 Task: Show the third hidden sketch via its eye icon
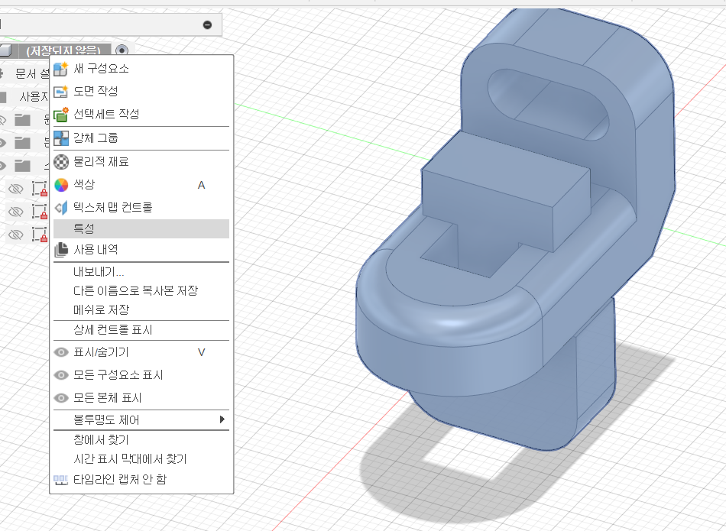pos(16,235)
